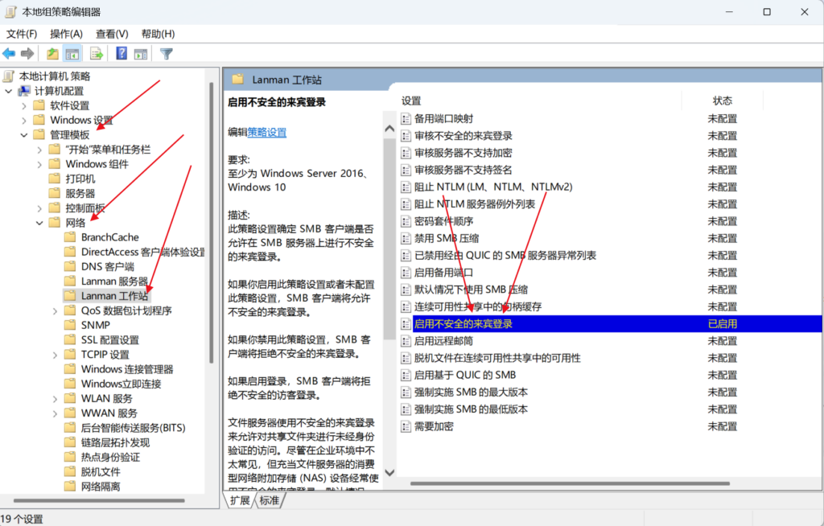Viewport: 824px width, 526px height.
Task: Expand the Windows 组件 tree node
Action: 39,164
